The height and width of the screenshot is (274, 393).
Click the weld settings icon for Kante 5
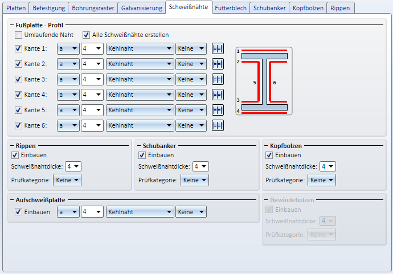coord(218,110)
